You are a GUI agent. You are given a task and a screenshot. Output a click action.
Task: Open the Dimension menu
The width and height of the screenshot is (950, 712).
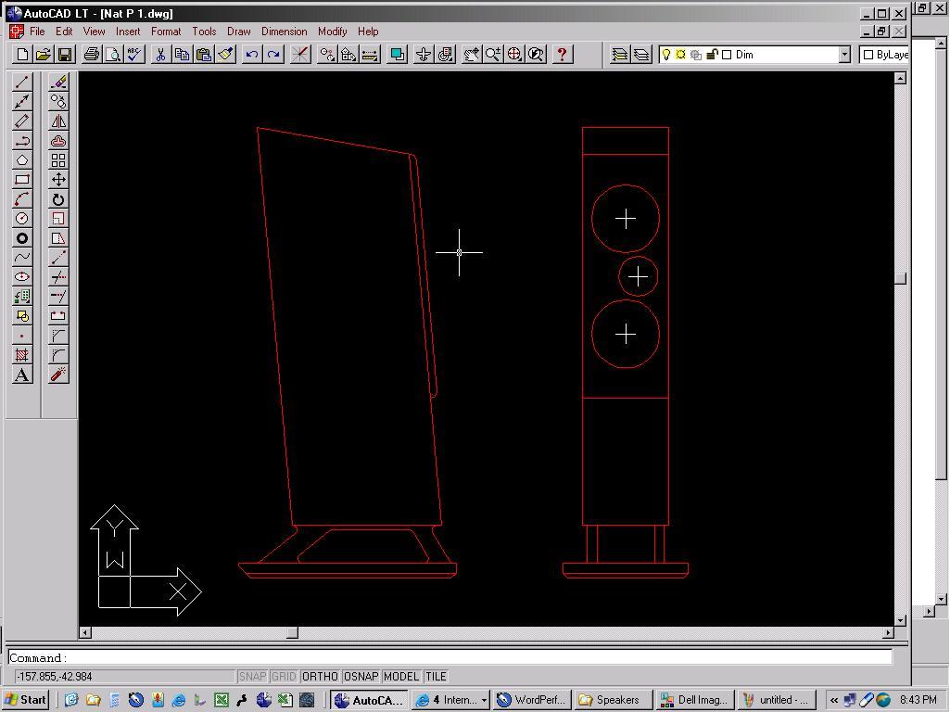pyautogui.click(x=285, y=32)
